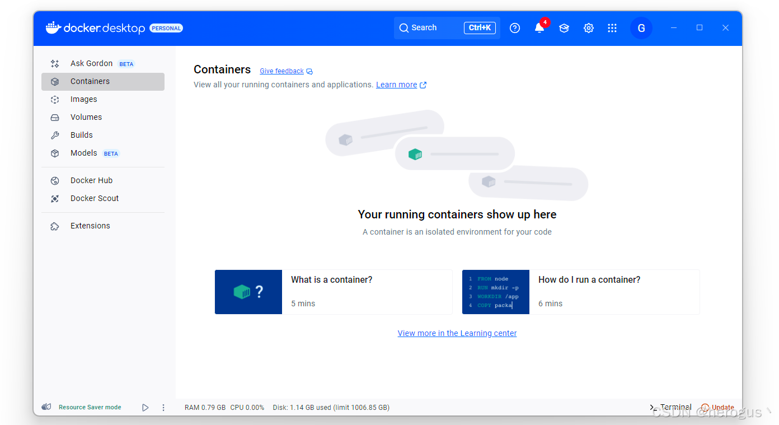Click the external link icon beside Learn more
The image size is (779, 425).
[x=423, y=85]
